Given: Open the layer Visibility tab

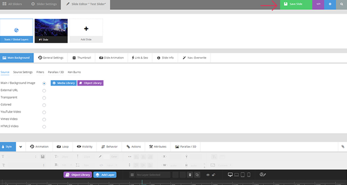Looking at the screenshot, I should coord(85,146).
